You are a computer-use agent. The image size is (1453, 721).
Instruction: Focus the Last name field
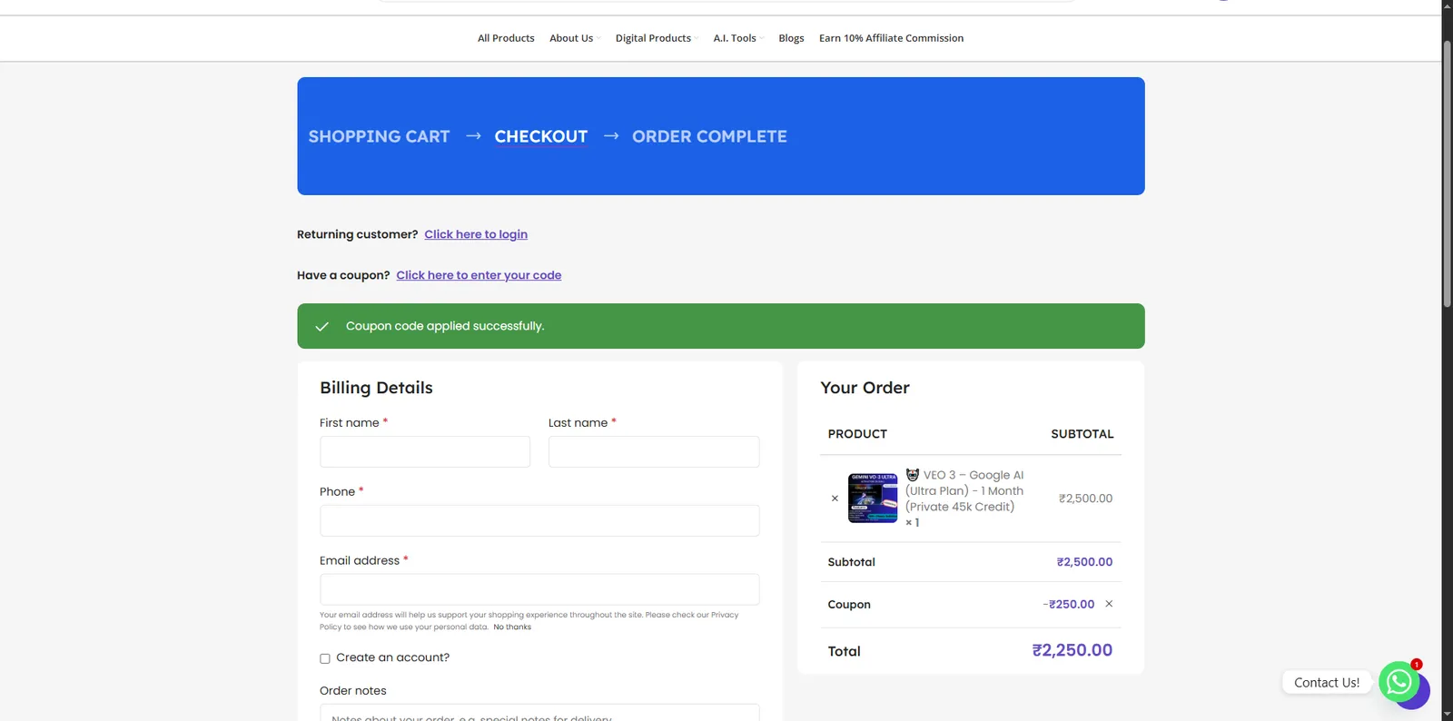tap(654, 451)
